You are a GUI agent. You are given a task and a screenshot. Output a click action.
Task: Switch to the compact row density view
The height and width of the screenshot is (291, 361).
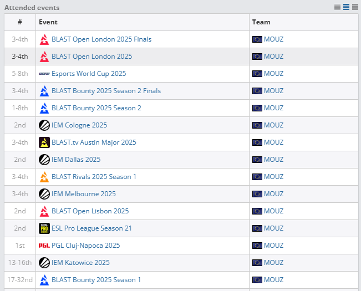338,7
